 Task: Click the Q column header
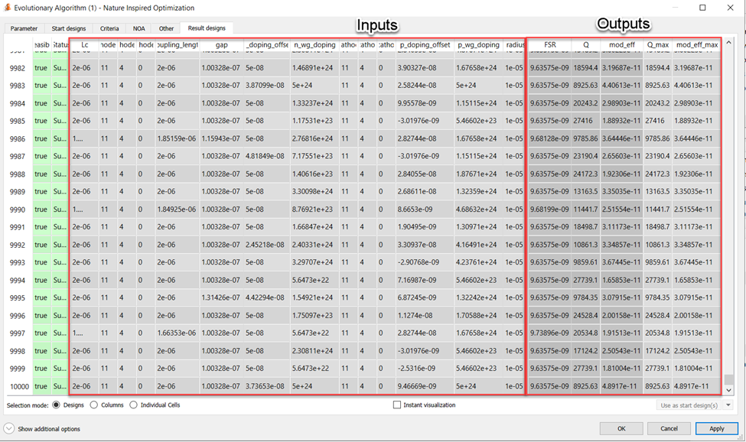[x=586, y=44]
